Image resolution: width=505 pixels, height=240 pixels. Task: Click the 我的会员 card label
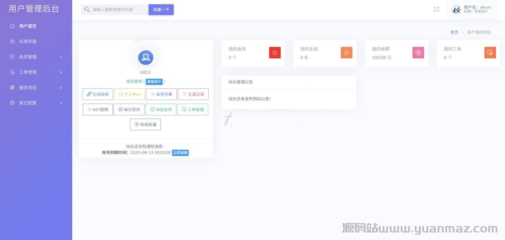[237, 49]
